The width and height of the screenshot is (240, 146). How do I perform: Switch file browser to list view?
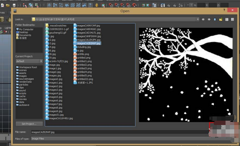point(227,19)
